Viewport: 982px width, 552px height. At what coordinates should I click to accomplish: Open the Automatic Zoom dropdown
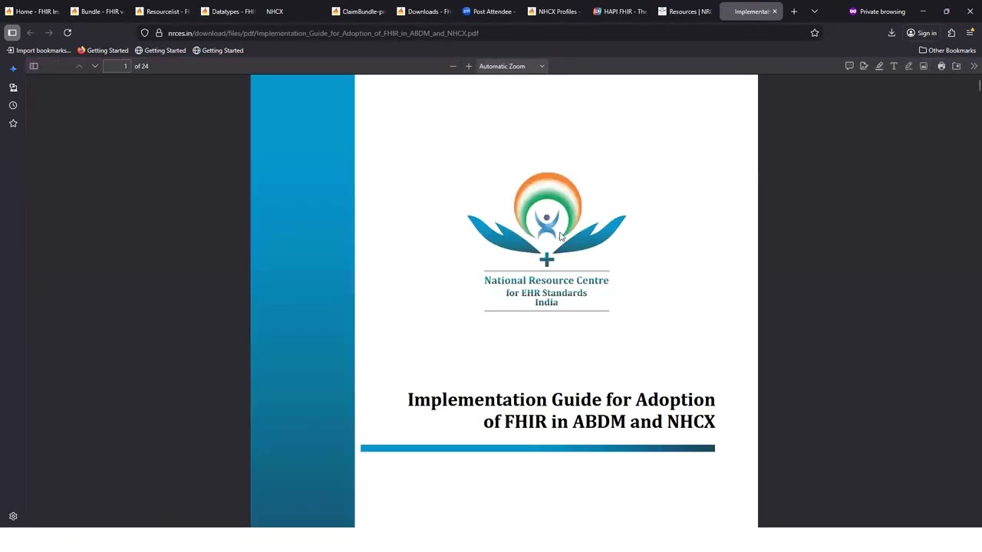pyautogui.click(x=512, y=66)
